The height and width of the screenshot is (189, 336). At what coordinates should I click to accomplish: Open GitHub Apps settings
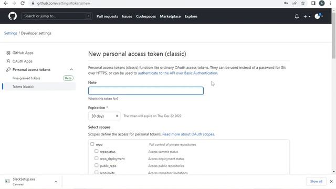click(23, 52)
